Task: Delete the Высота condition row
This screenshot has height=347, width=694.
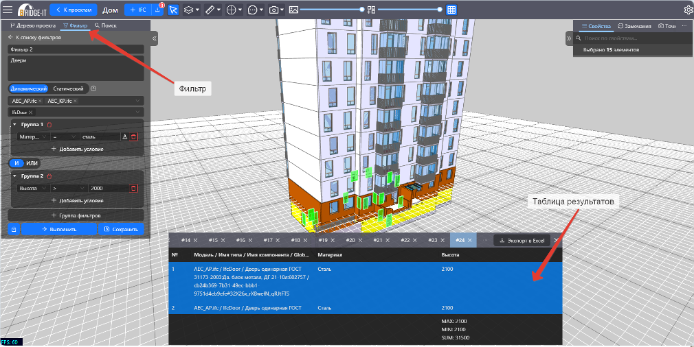Action: 134,188
